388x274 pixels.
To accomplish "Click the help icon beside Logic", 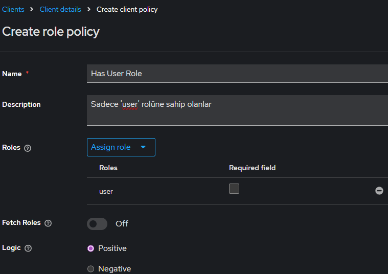I will [x=28, y=248].
